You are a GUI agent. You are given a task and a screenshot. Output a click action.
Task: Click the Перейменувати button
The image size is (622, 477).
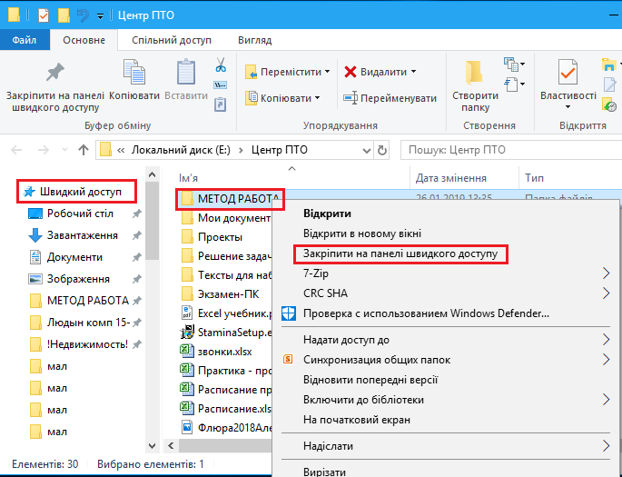point(390,98)
